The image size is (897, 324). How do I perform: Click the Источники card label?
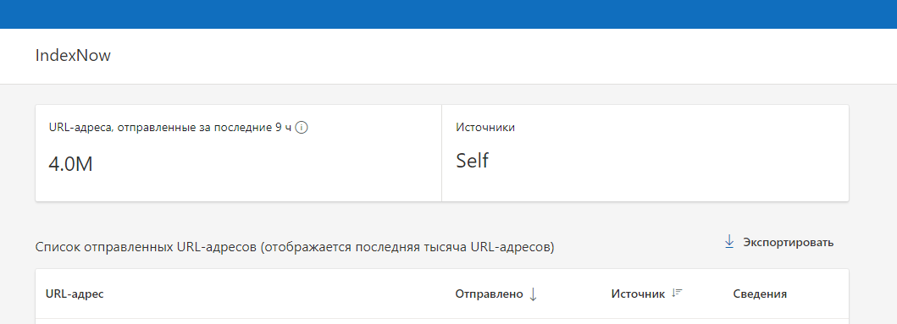tap(485, 128)
